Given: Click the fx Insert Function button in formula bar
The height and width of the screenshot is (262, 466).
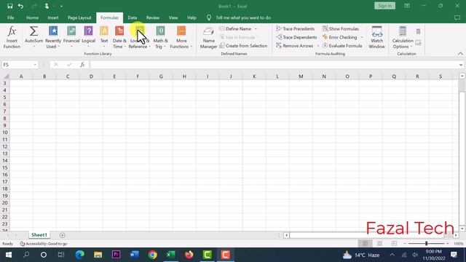Looking at the screenshot, I should pos(82,65).
